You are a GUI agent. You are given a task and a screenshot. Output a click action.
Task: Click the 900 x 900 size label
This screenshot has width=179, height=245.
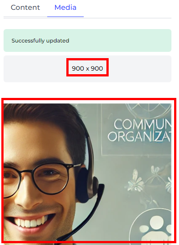(87, 68)
